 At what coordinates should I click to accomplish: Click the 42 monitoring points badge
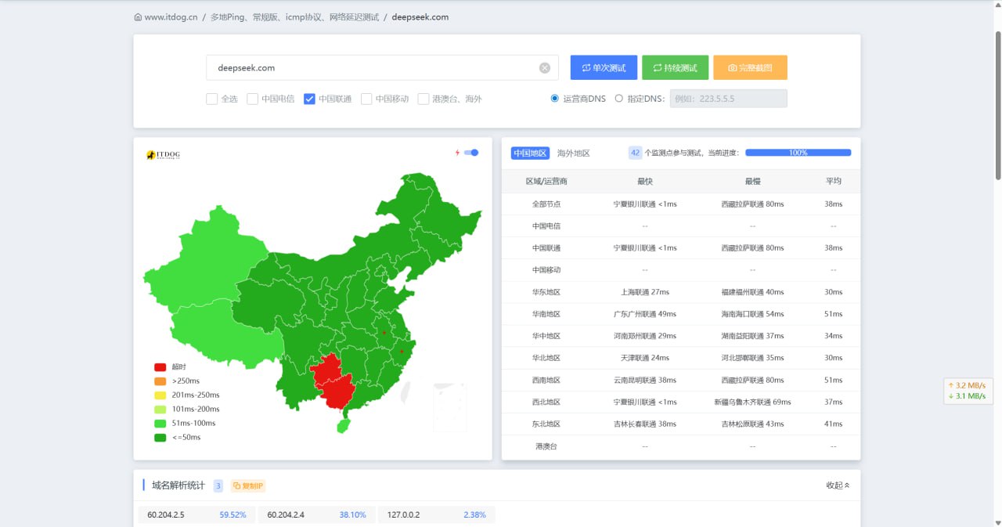pos(636,153)
